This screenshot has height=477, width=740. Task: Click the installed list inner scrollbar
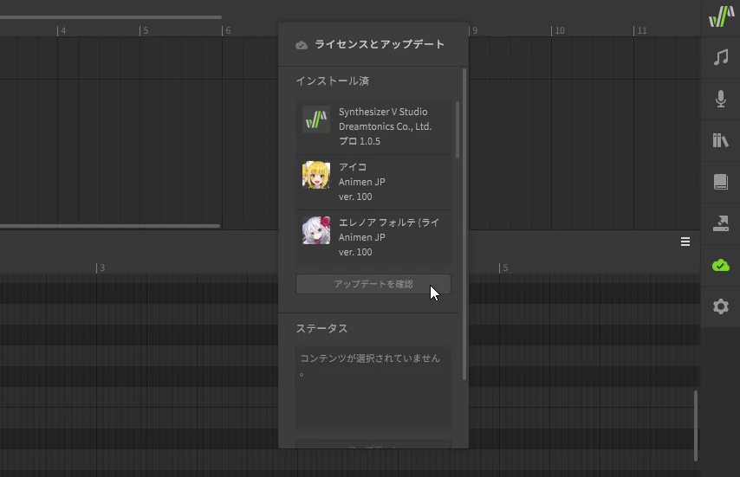(458, 130)
